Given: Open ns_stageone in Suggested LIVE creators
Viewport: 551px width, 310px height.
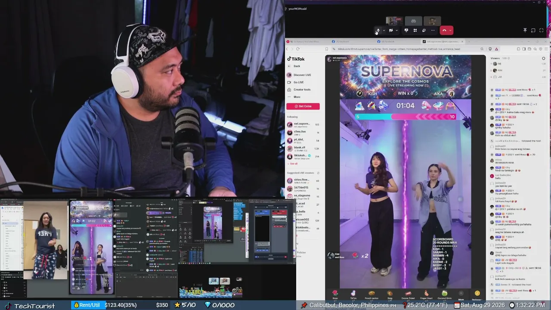Looking at the screenshot, I should click(x=303, y=196).
